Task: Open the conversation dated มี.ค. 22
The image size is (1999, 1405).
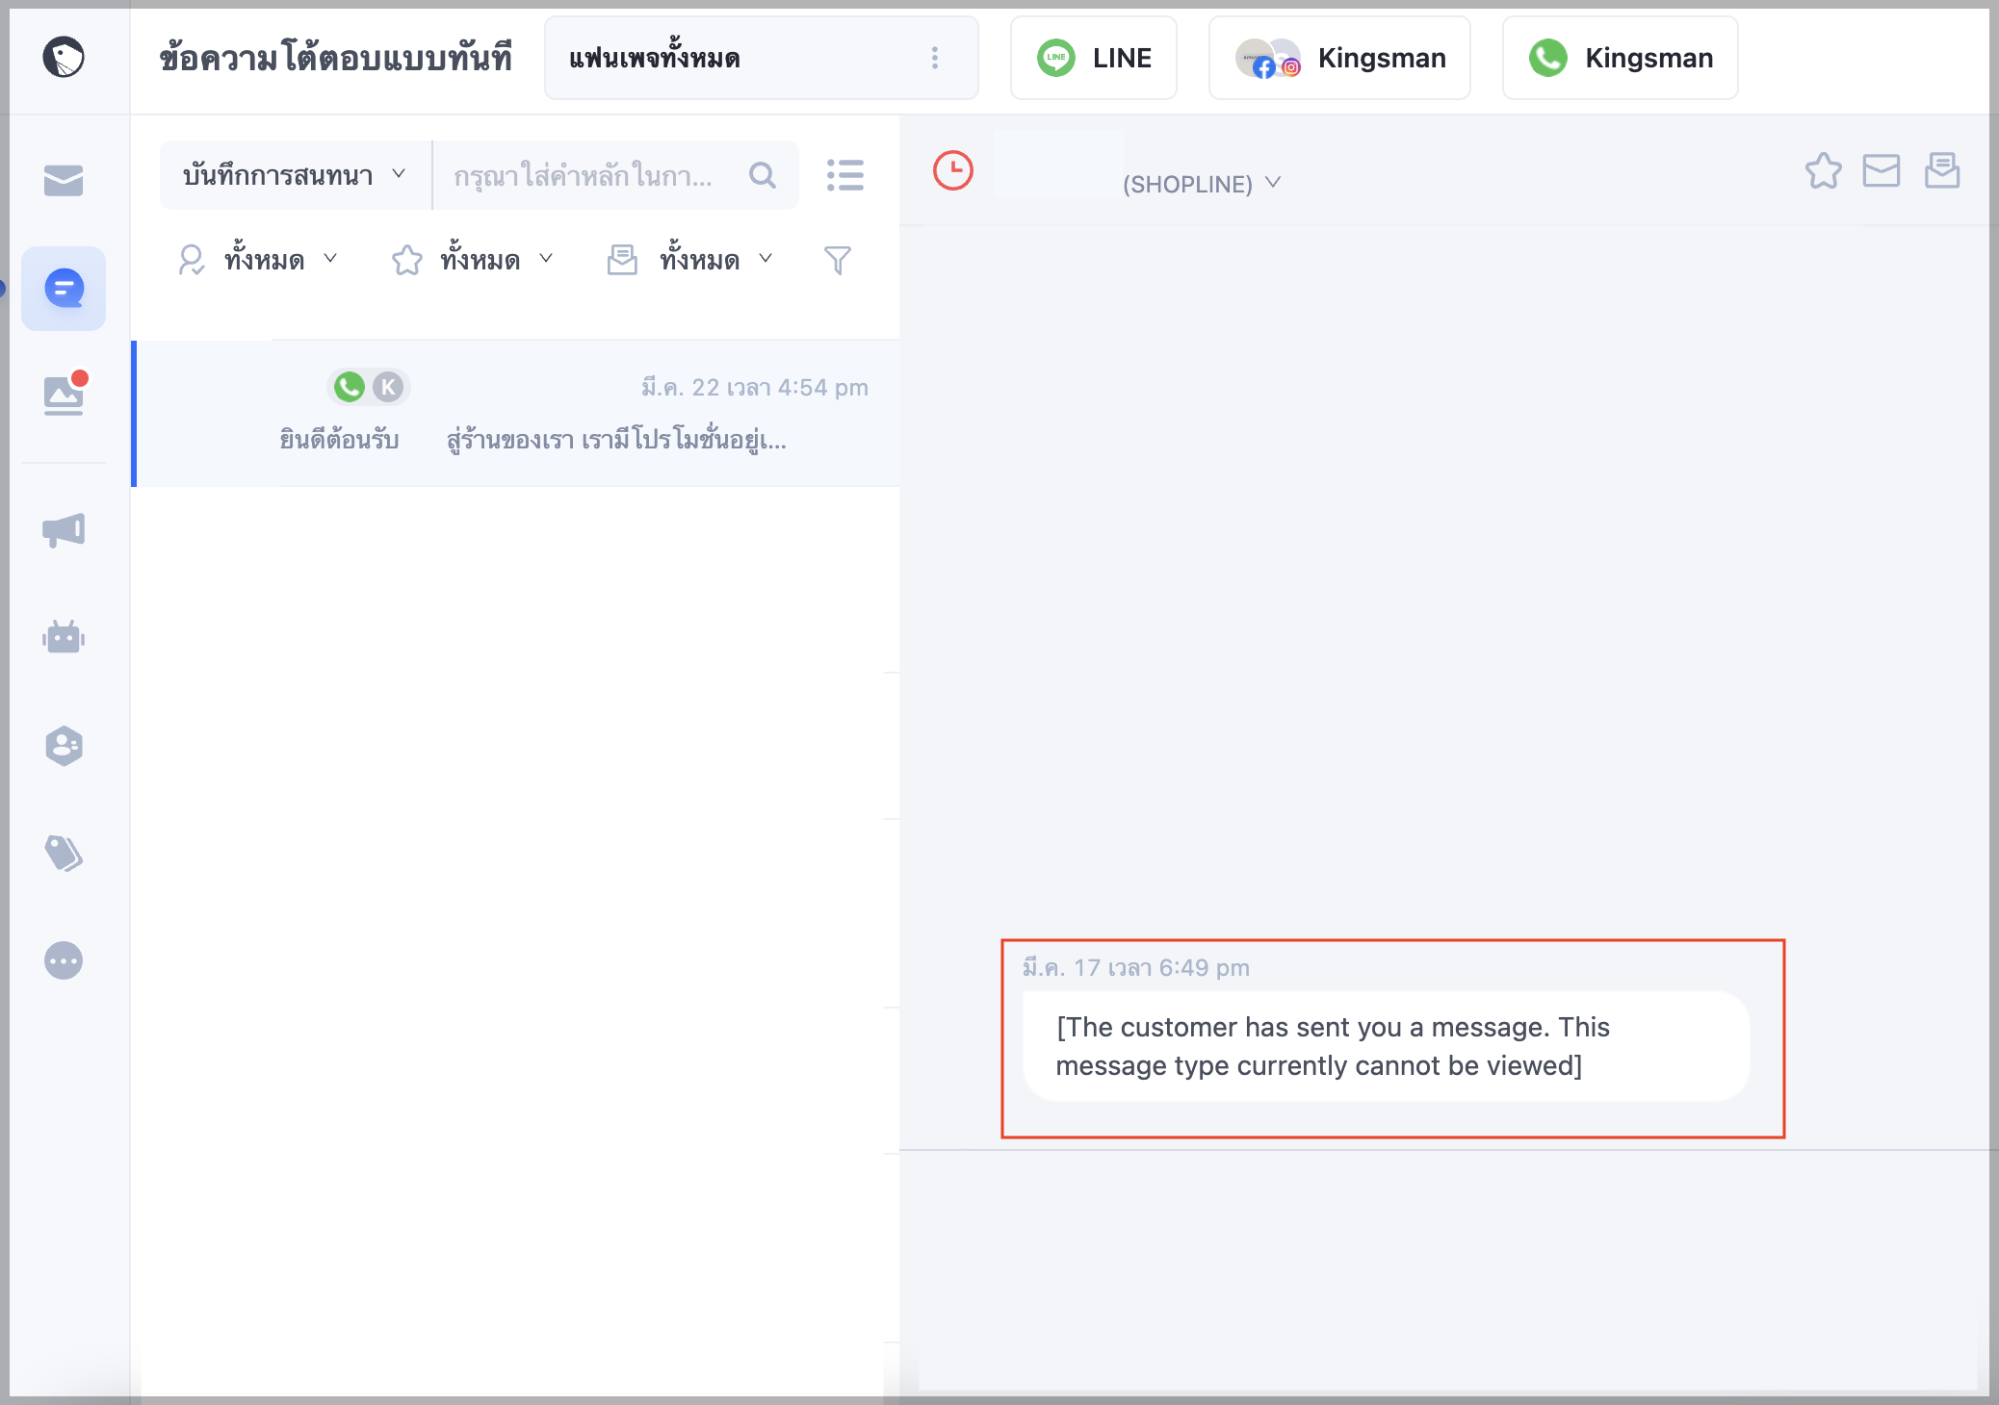Action: (516, 413)
